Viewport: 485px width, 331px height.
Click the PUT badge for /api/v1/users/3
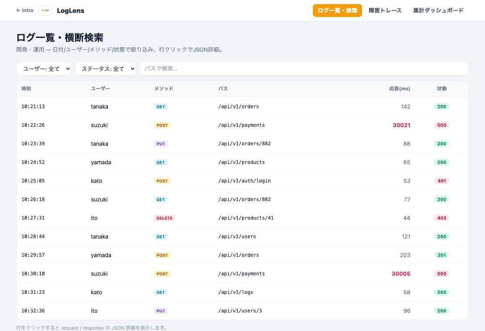tap(161, 311)
